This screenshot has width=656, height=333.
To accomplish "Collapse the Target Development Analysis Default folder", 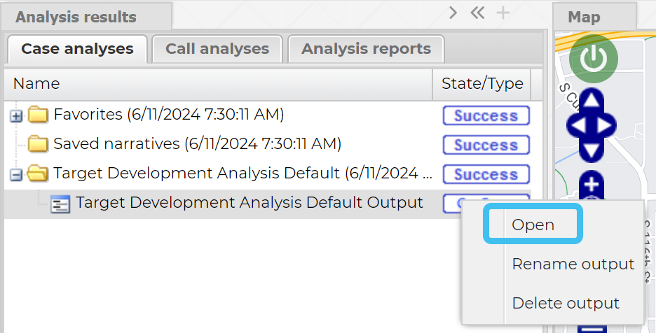I will point(17,175).
